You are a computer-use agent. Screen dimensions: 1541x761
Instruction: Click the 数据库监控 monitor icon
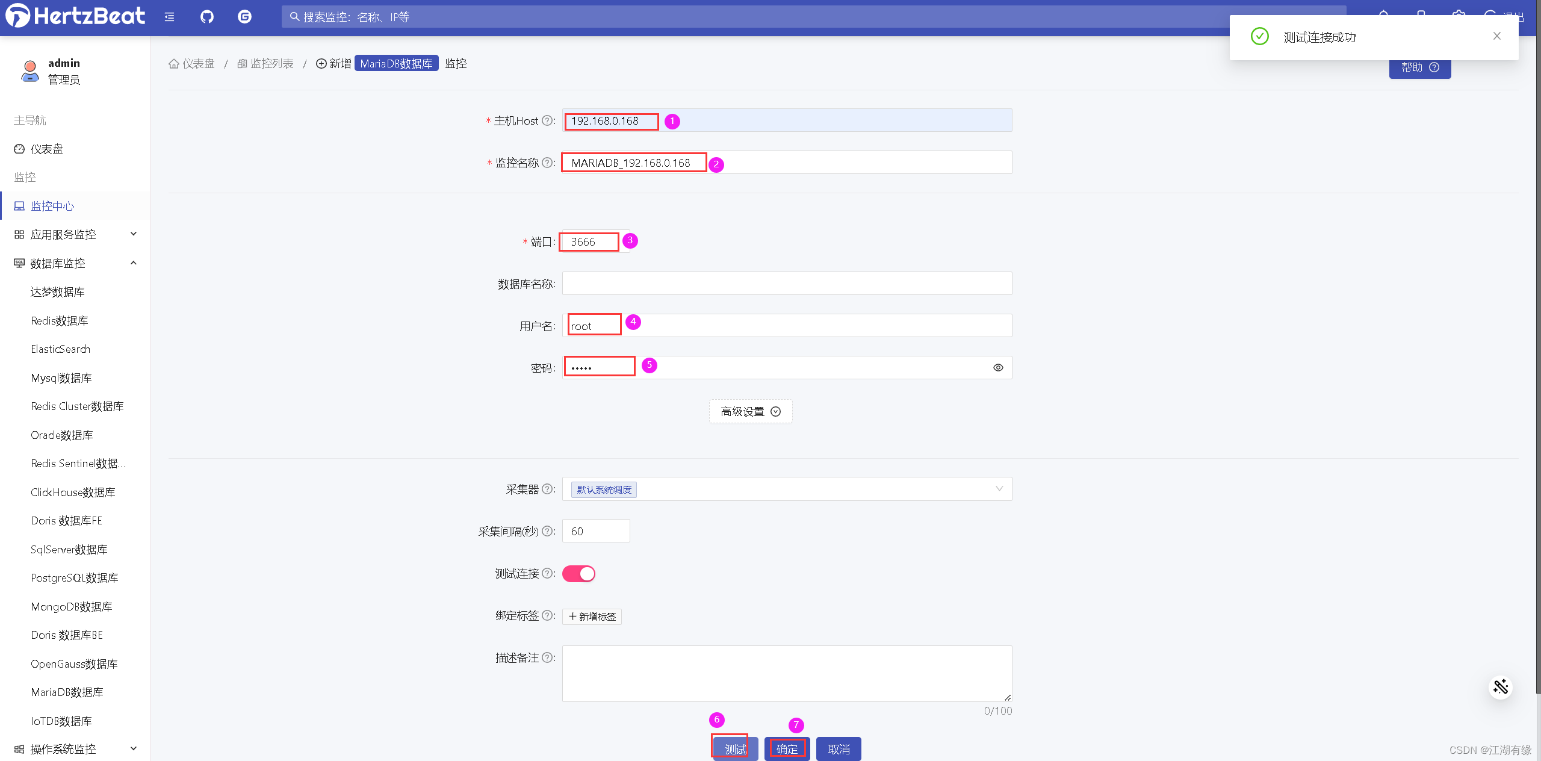pyautogui.click(x=19, y=263)
